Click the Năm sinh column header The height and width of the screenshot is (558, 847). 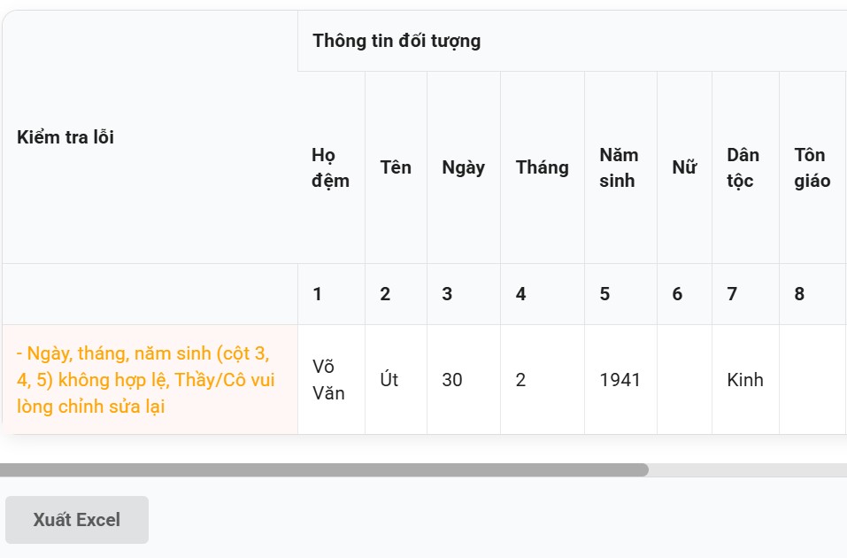click(x=619, y=167)
